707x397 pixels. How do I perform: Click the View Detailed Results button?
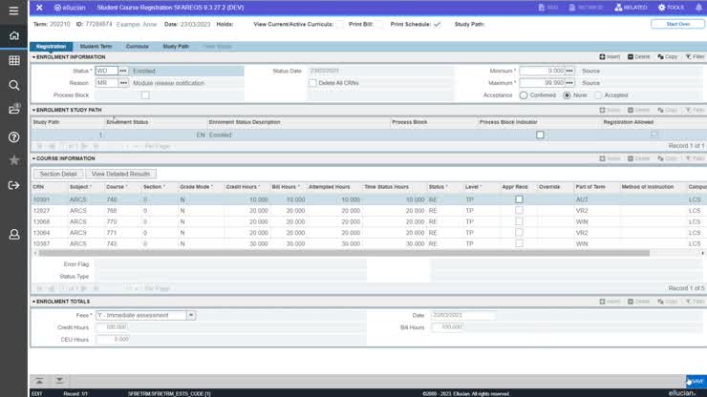[120, 174]
